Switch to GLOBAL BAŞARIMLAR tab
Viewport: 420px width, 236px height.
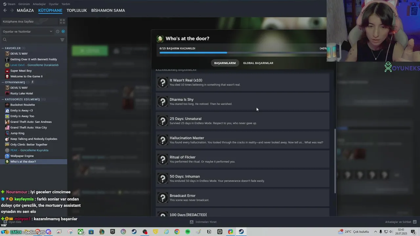[258, 63]
